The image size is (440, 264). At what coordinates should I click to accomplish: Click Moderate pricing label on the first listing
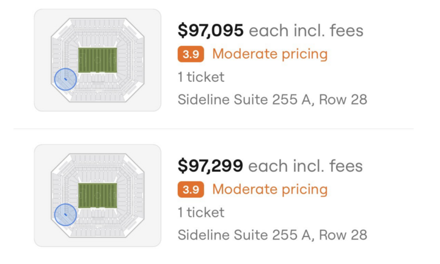(269, 54)
